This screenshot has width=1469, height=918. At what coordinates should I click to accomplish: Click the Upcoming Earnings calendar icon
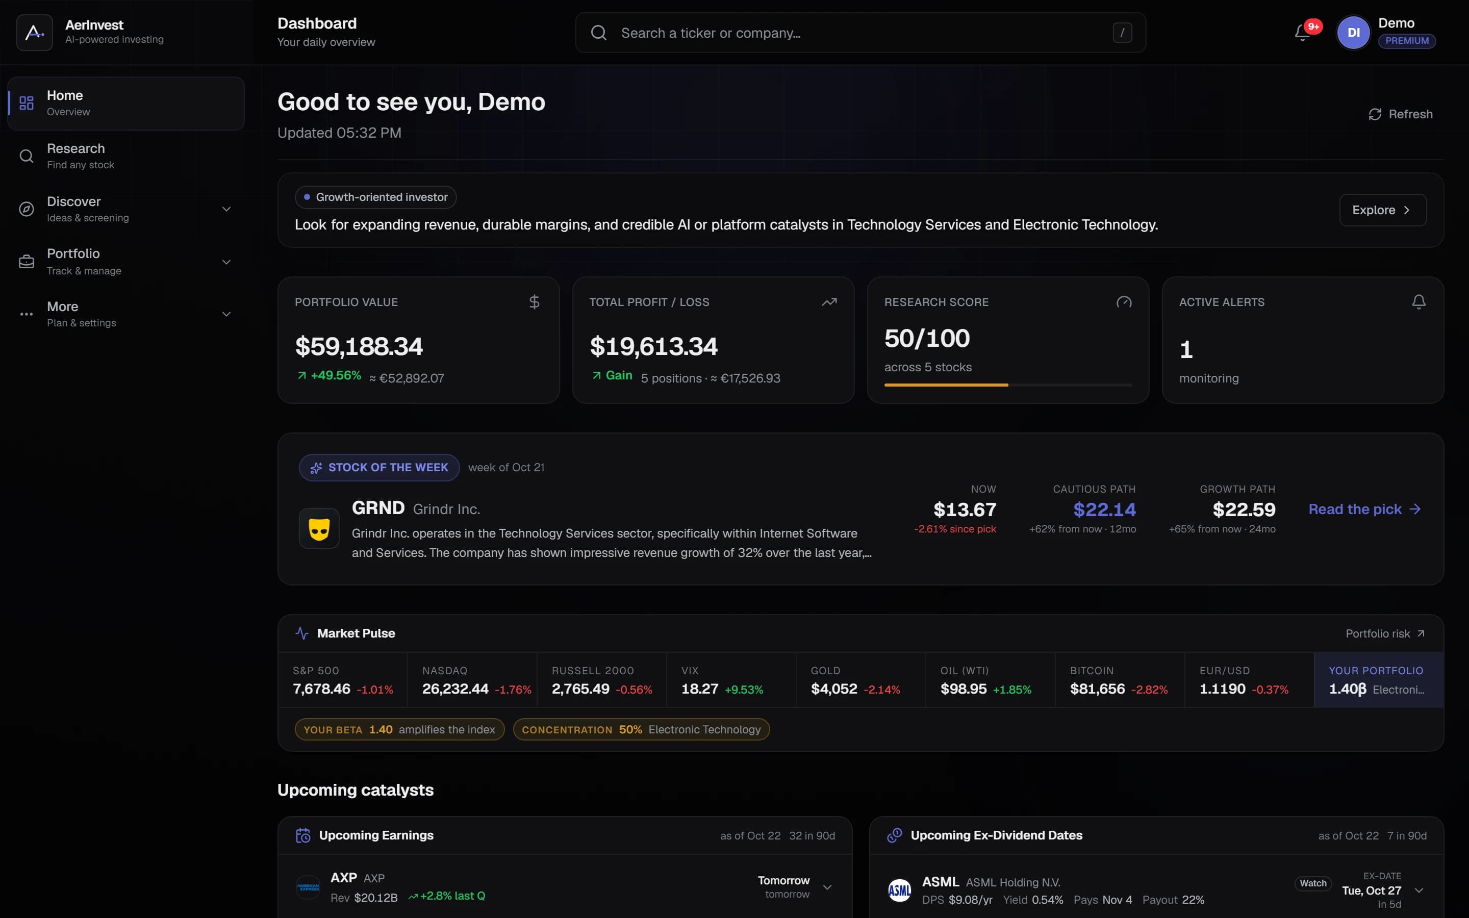pyautogui.click(x=303, y=835)
